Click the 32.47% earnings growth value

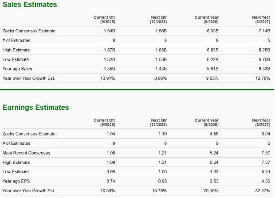(263, 191)
